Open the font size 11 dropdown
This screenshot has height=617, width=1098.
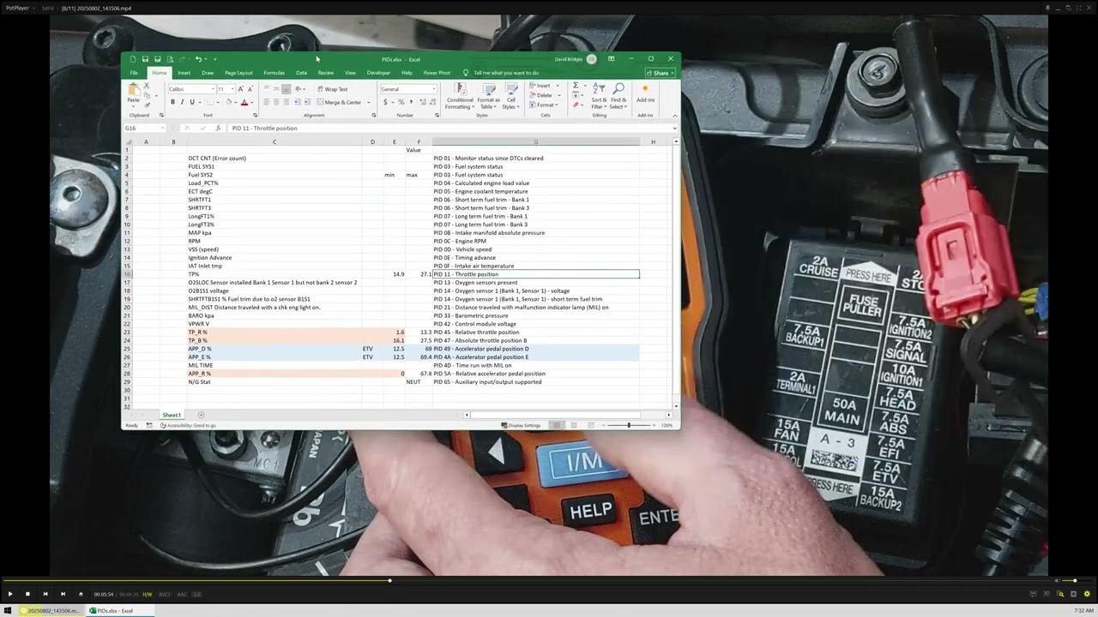click(x=232, y=89)
